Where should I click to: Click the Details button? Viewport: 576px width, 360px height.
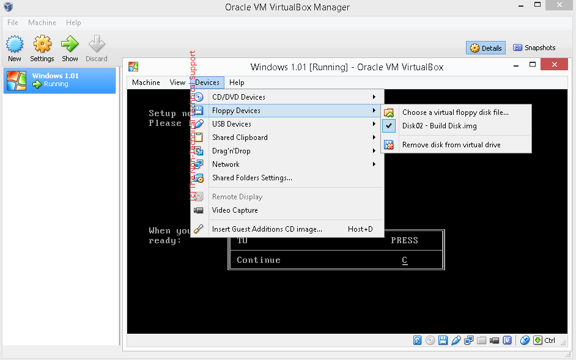click(486, 48)
